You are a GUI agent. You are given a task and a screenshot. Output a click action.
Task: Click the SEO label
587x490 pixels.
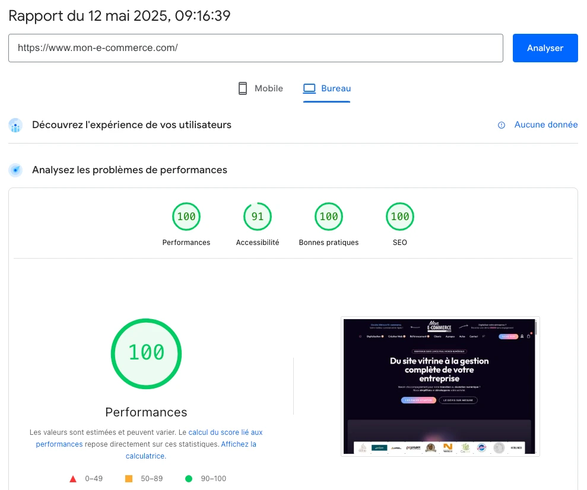coord(400,243)
